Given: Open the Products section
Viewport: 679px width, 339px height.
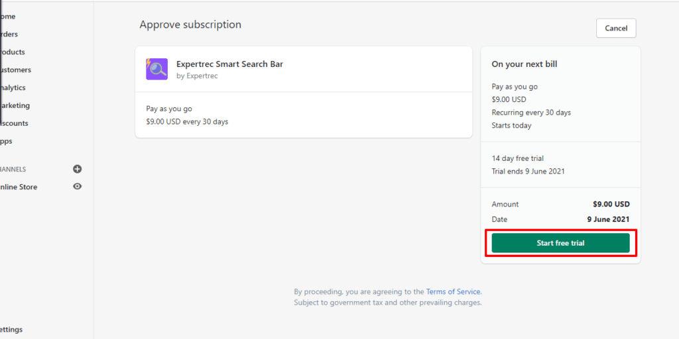Looking at the screenshot, I should [13, 52].
